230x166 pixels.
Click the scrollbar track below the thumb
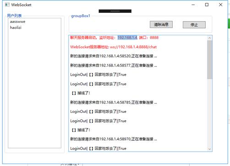pyautogui.click(x=210, y=113)
